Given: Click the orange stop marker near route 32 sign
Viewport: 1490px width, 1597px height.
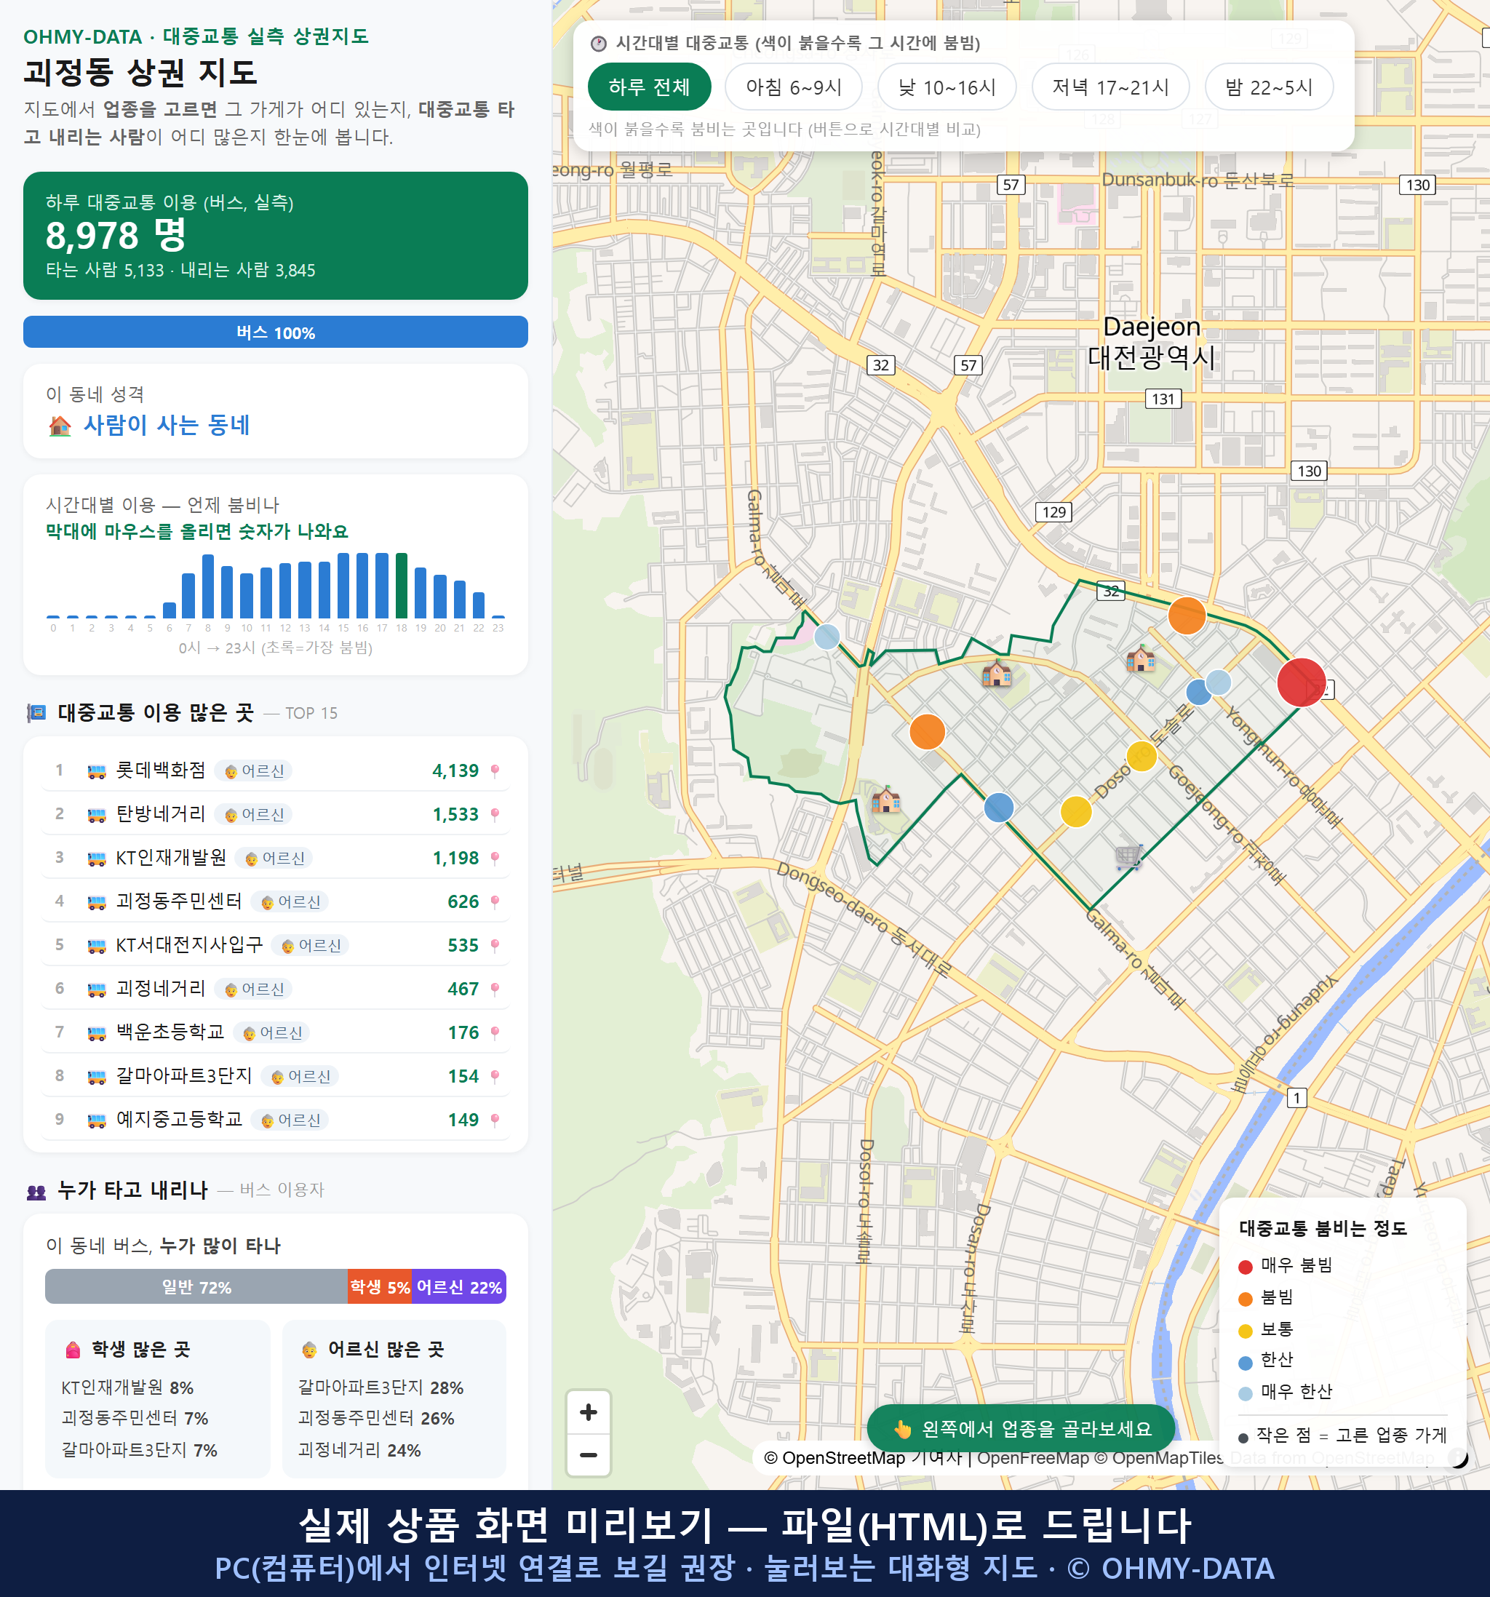Looking at the screenshot, I should coord(1187,616).
